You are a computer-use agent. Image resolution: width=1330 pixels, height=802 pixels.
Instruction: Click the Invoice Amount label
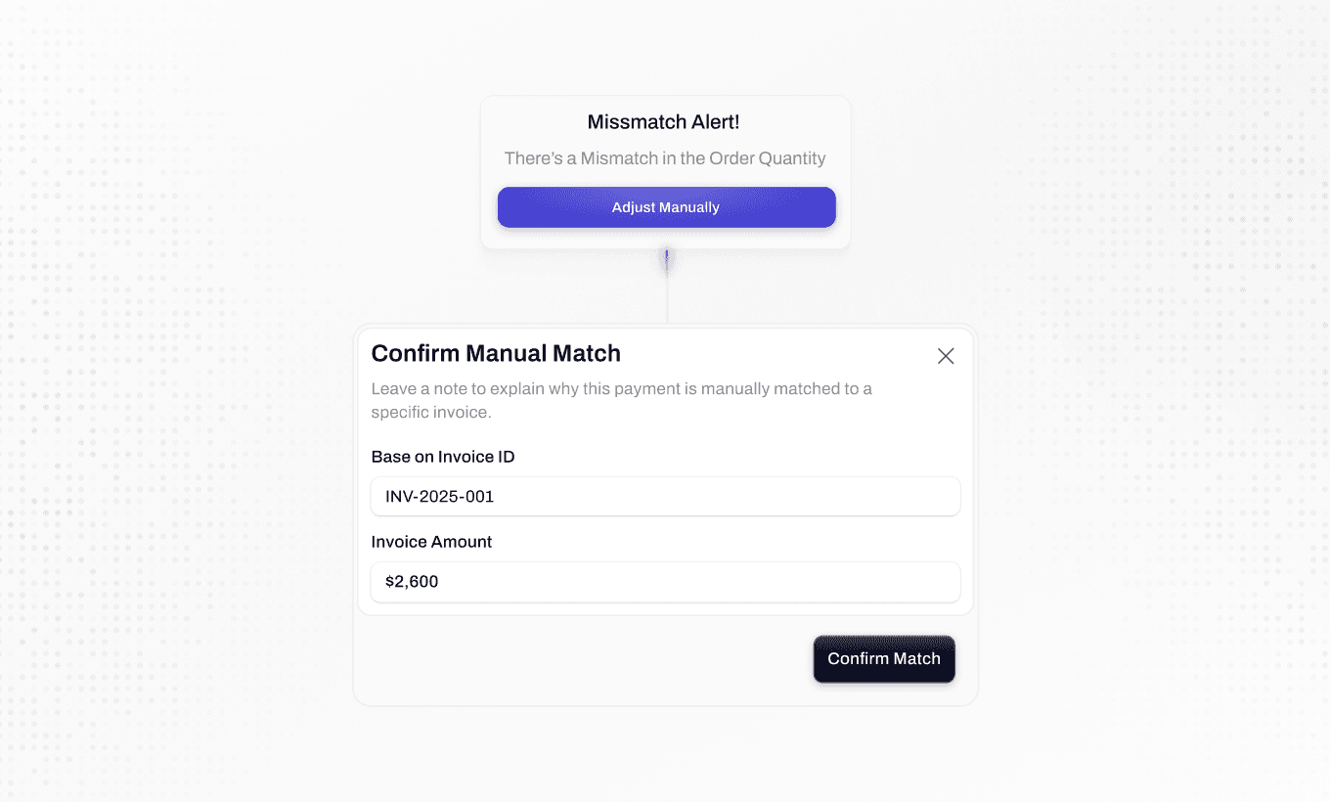coord(431,542)
